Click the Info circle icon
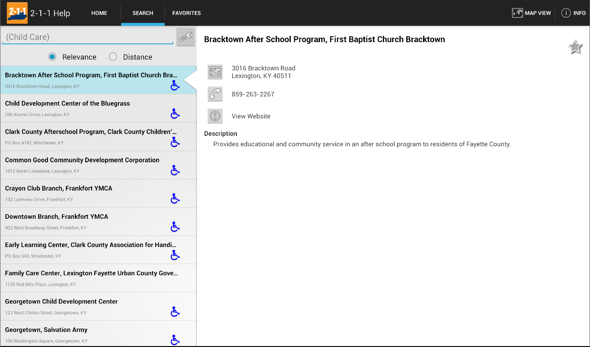Image resolution: width=590 pixels, height=347 pixels. 566,13
